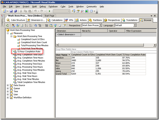Click the green funnel filter icon
Image resolution: width=159 pixels, height=120 pixels.
tap(55, 25)
